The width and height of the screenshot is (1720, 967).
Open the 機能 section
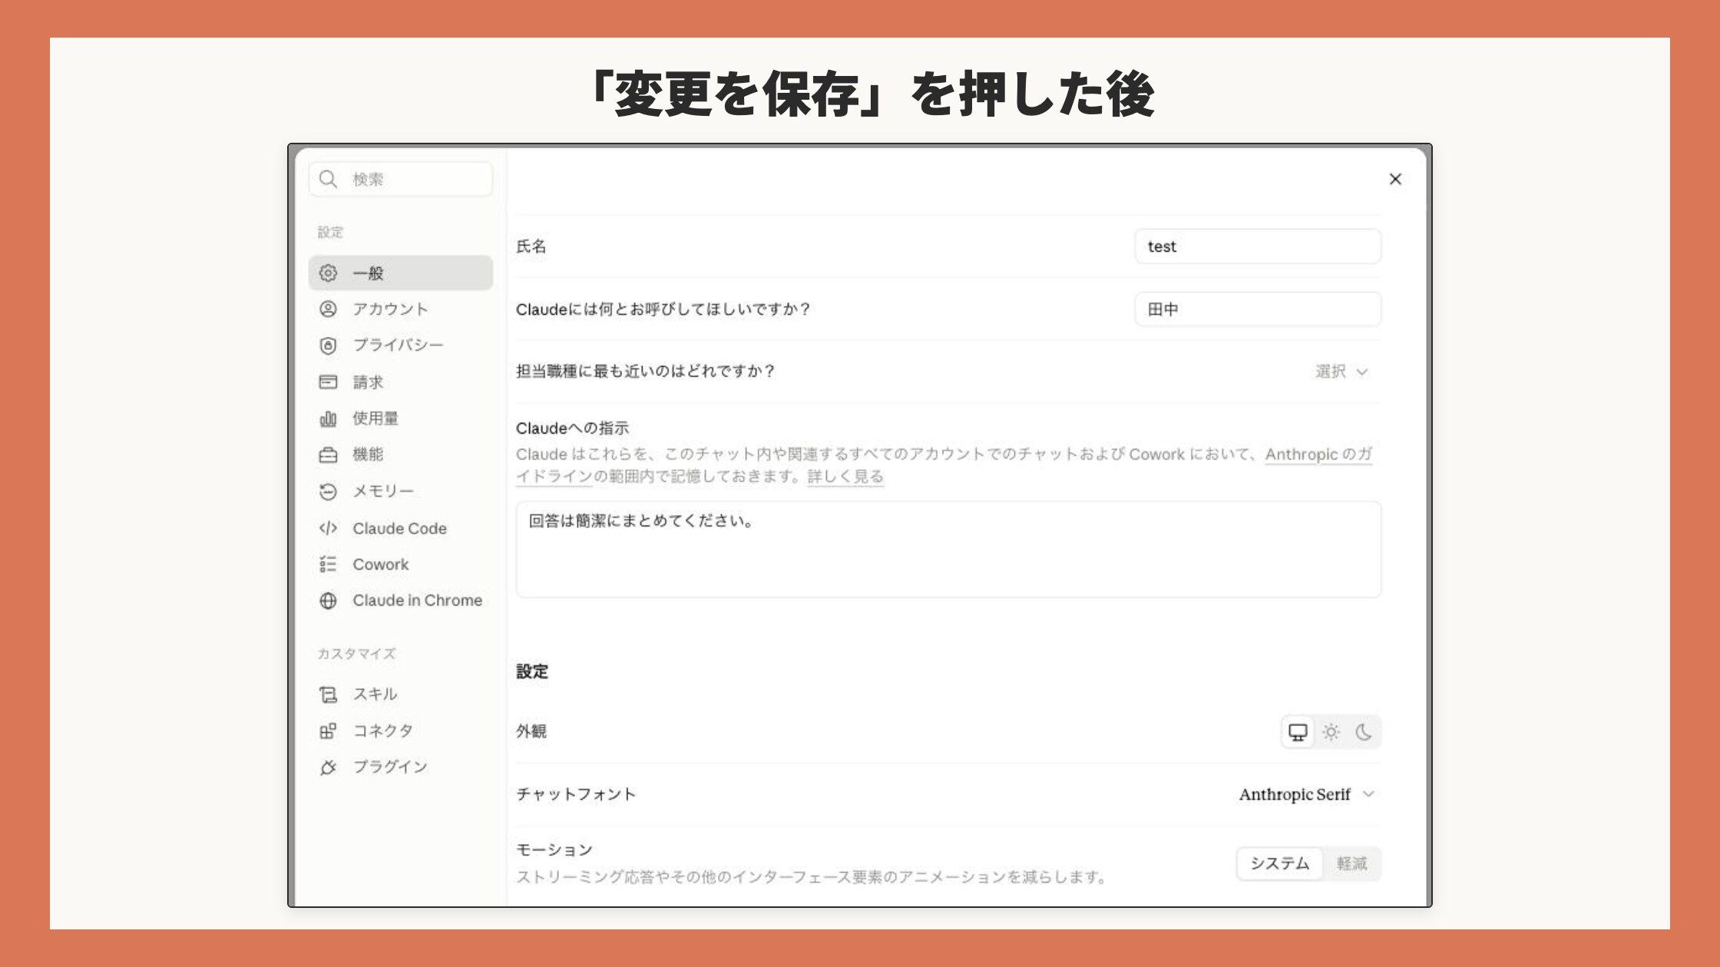401,454
